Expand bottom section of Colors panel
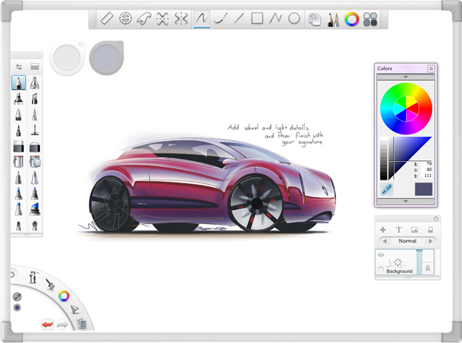This screenshot has height=343, width=462. click(405, 201)
